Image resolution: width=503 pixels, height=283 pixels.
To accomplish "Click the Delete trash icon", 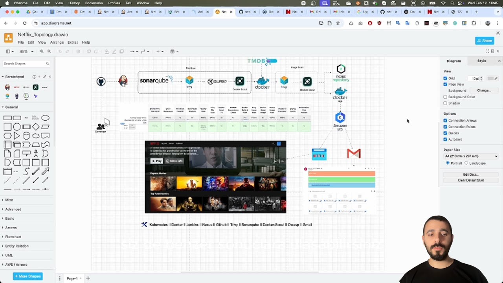I will click(78, 51).
